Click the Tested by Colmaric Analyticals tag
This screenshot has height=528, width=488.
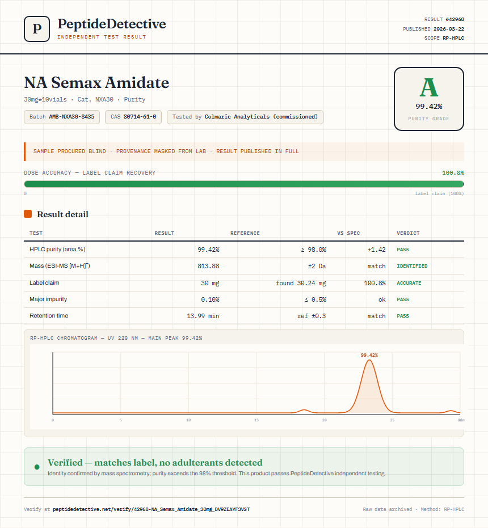[245, 117]
